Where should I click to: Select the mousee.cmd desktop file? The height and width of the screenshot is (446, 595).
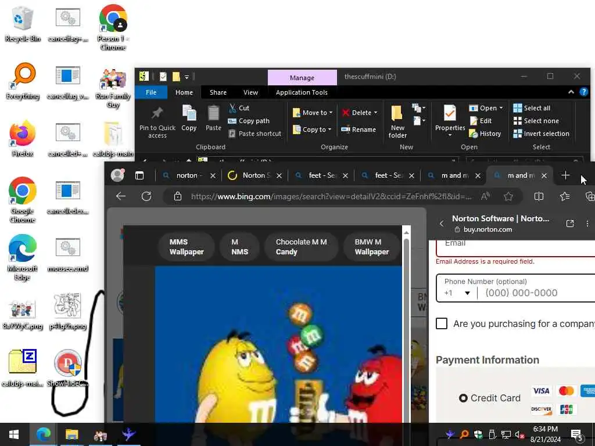pos(68,254)
